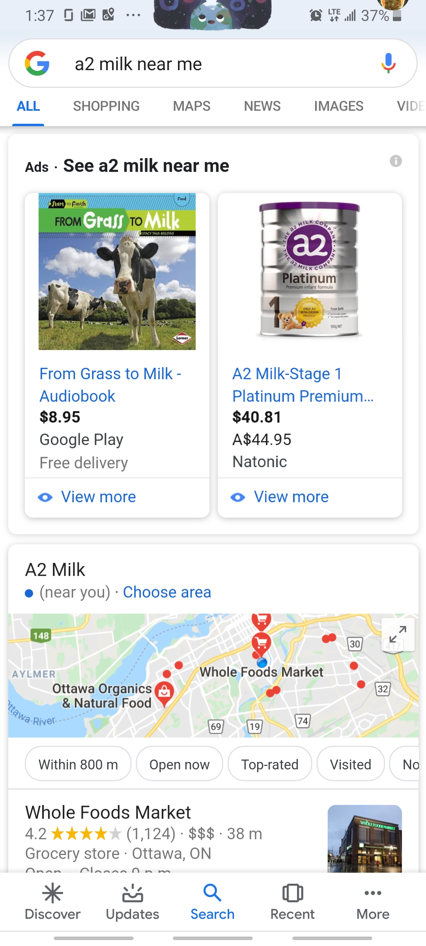
Task: Tap the Whole Foods Market store photo
Action: [364, 838]
